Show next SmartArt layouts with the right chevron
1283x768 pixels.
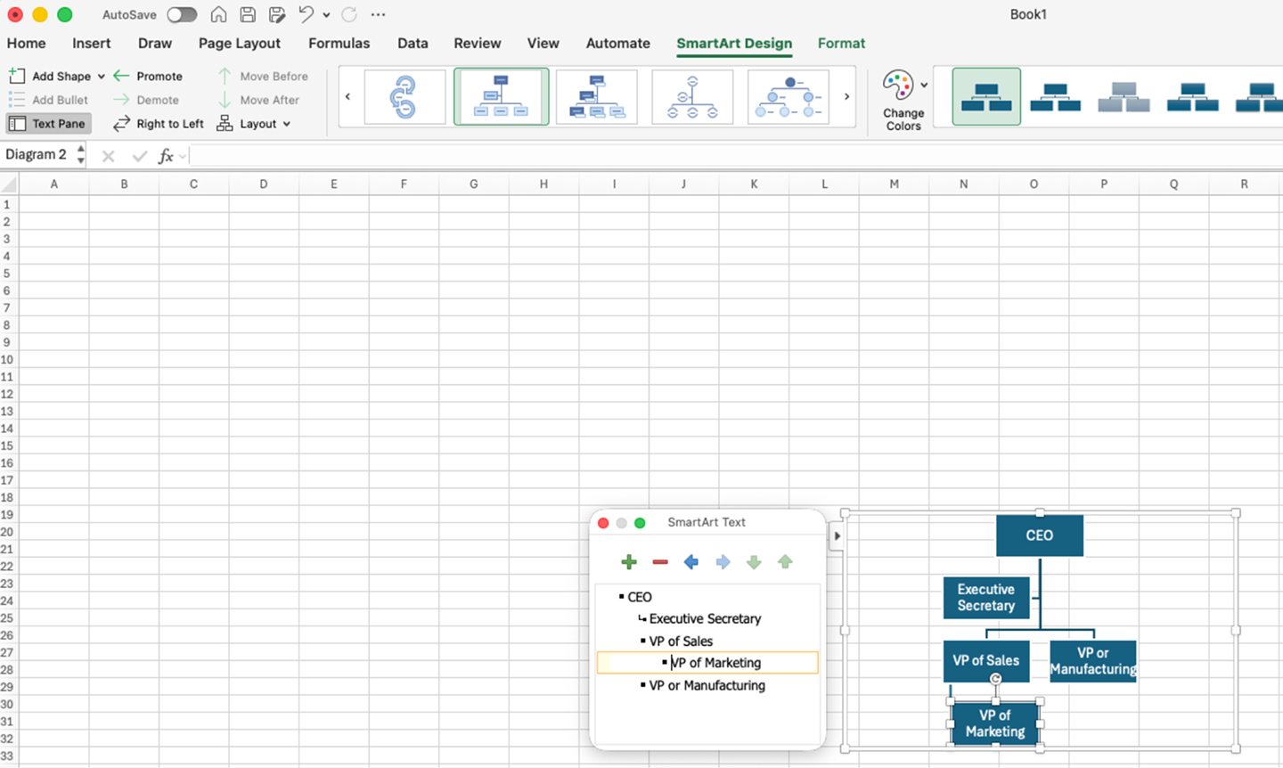[846, 96]
